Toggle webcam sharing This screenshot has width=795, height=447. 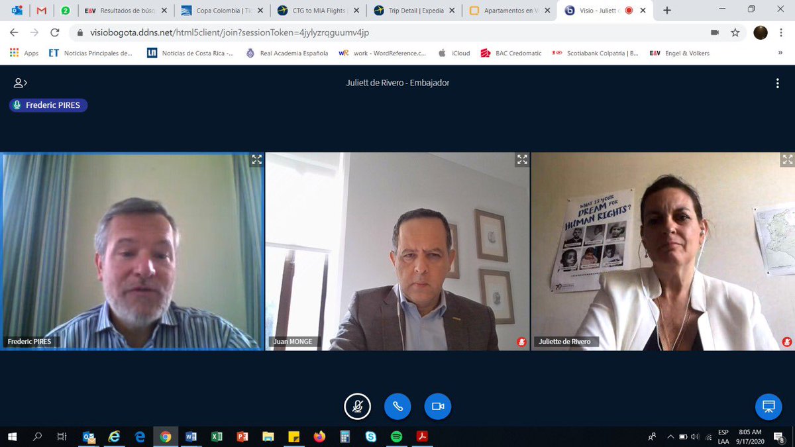click(438, 407)
